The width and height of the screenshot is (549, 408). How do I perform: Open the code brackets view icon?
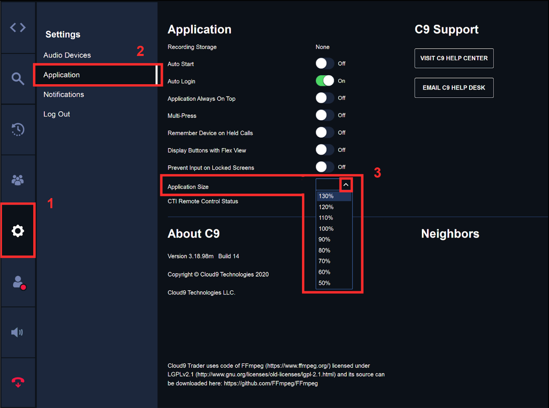pyautogui.click(x=18, y=28)
